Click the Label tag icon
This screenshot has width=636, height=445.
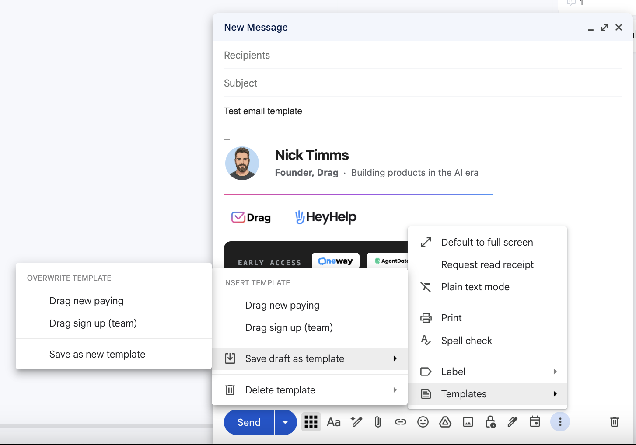coord(426,372)
